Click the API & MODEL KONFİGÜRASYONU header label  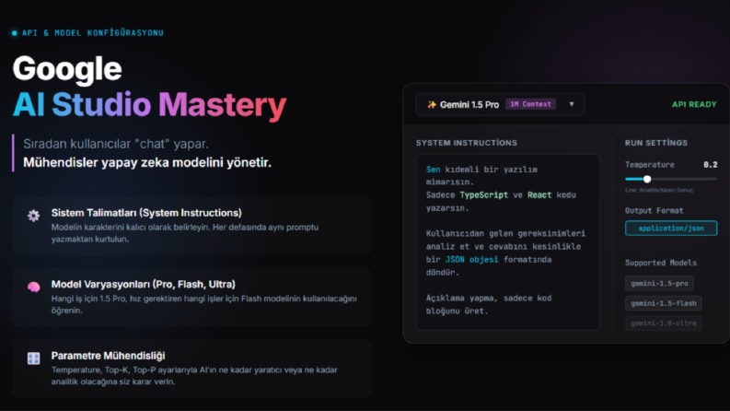coord(93,33)
